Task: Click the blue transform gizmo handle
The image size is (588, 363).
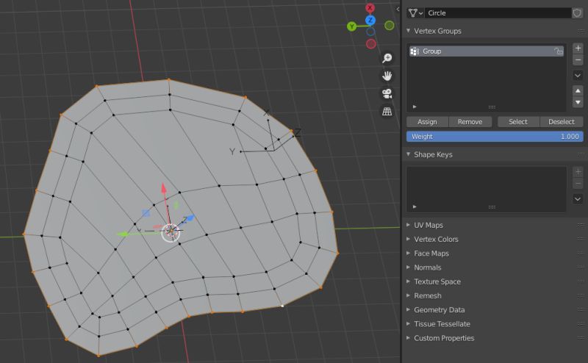Action: pyautogui.click(x=190, y=218)
